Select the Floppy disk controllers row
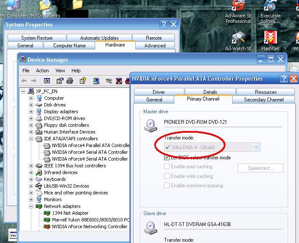This screenshot has width=299, height=243. click(66, 125)
